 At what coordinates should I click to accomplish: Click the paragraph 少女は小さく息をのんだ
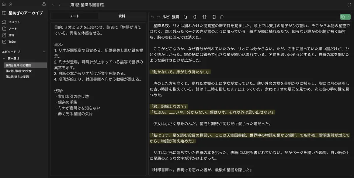coord(212,124)
